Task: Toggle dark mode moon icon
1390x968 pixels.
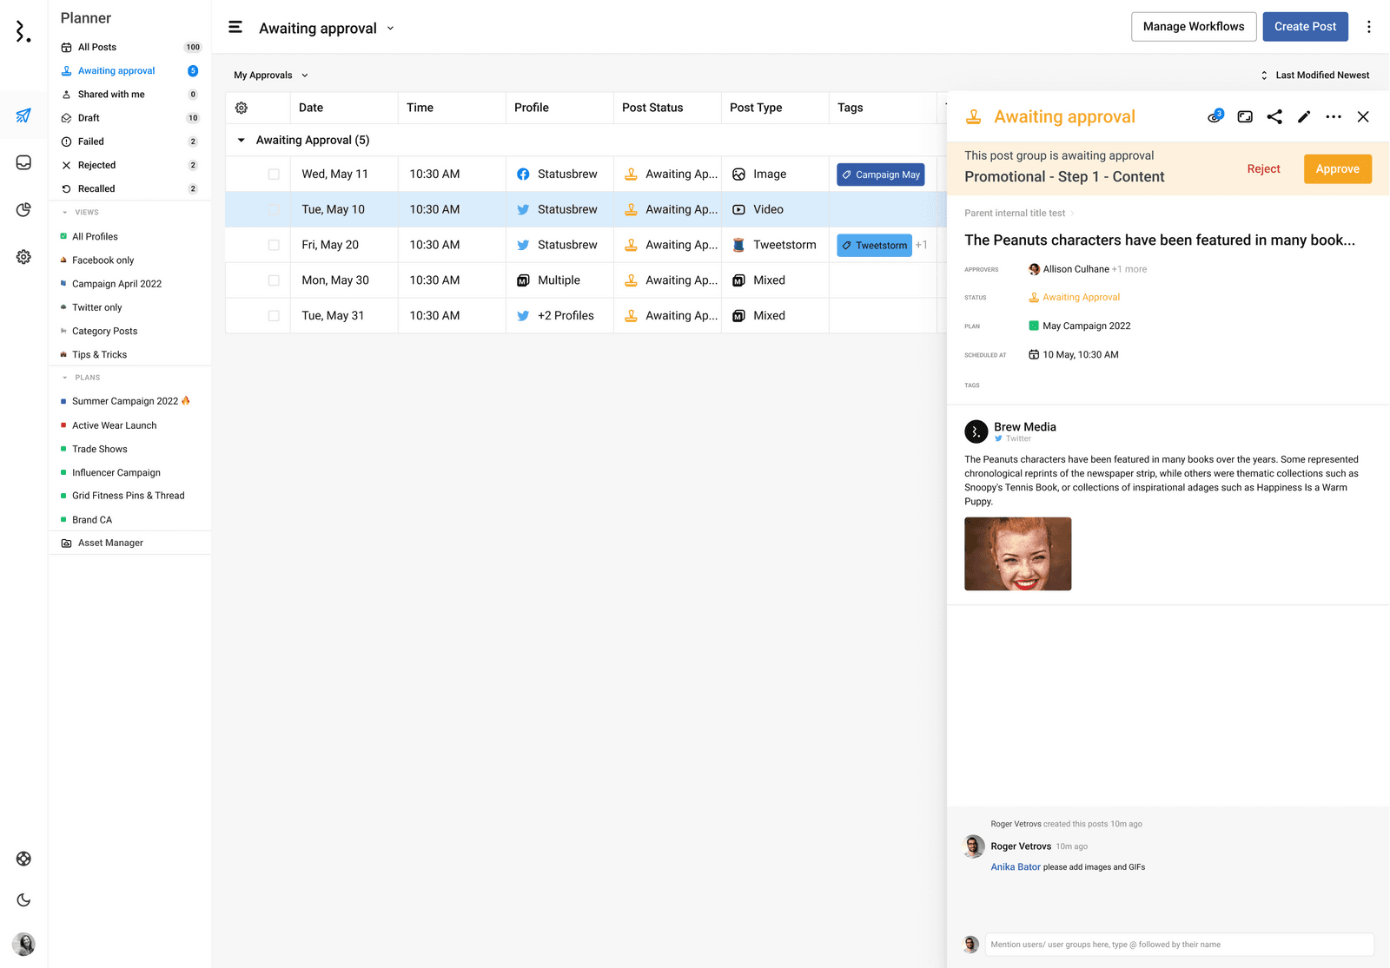Action: pyautogui.click(x=23, y=900)
